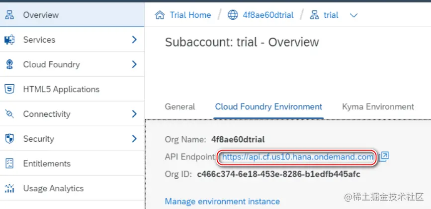Image resolution: width=431 pixels, height=209 pixels.
Task: Click the API Endpoint label
Action: (x=190, y=157)
